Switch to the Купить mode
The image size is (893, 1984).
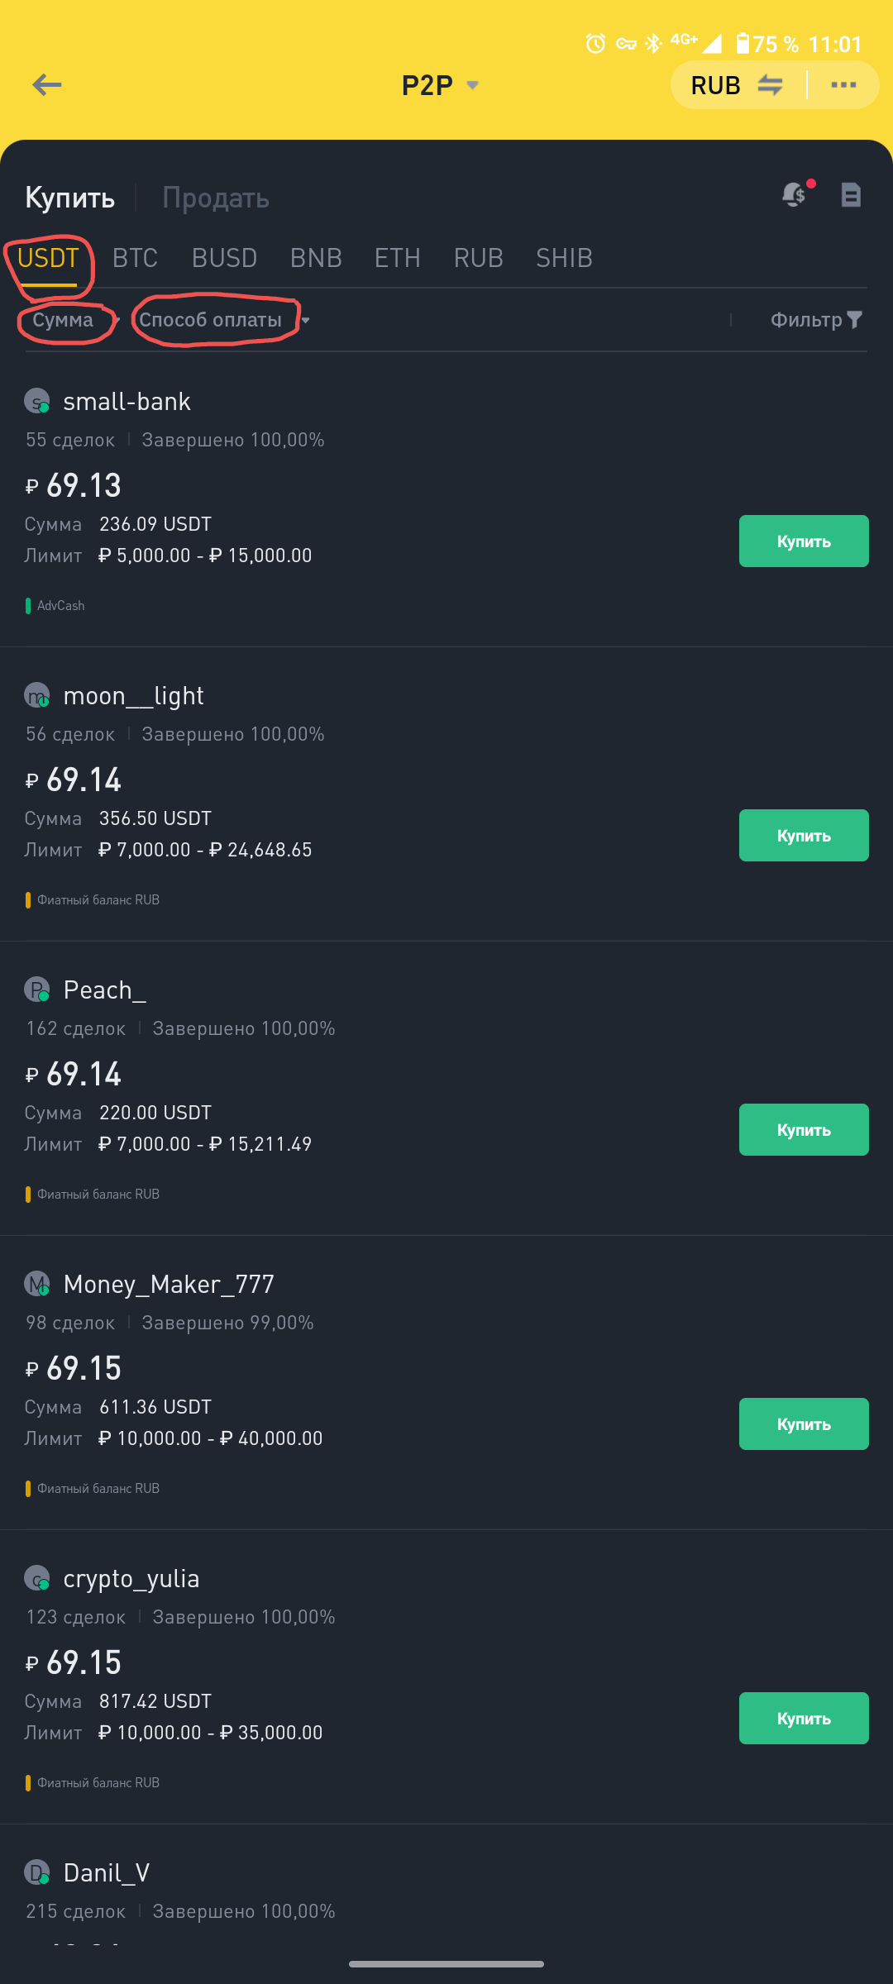pos(69,198)
